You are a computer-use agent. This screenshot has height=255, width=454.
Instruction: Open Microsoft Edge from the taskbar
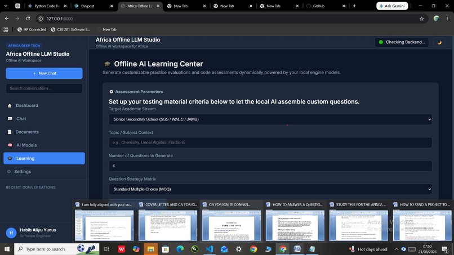(180, 249)
